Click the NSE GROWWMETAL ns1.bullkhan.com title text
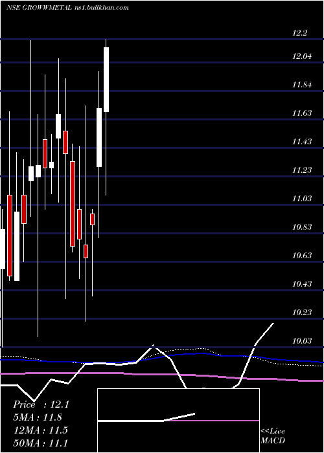The height and width of the screenshot is (453, 324). pyautogui.click(x=67, y=8)
